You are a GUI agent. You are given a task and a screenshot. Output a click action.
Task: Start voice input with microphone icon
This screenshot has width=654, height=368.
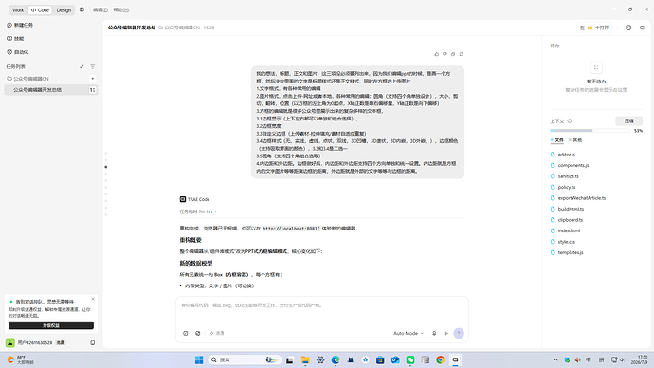coord(434,333)
